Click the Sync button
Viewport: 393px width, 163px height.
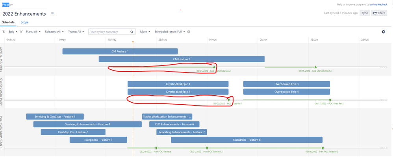(x=365, y=13)
